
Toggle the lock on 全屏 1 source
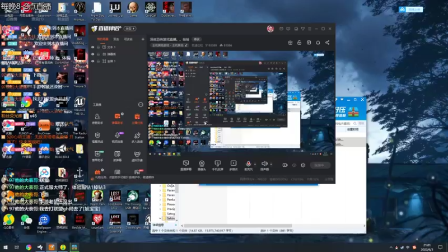[99, 61]
